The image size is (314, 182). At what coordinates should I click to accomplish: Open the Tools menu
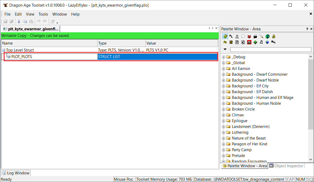(43, 14)
